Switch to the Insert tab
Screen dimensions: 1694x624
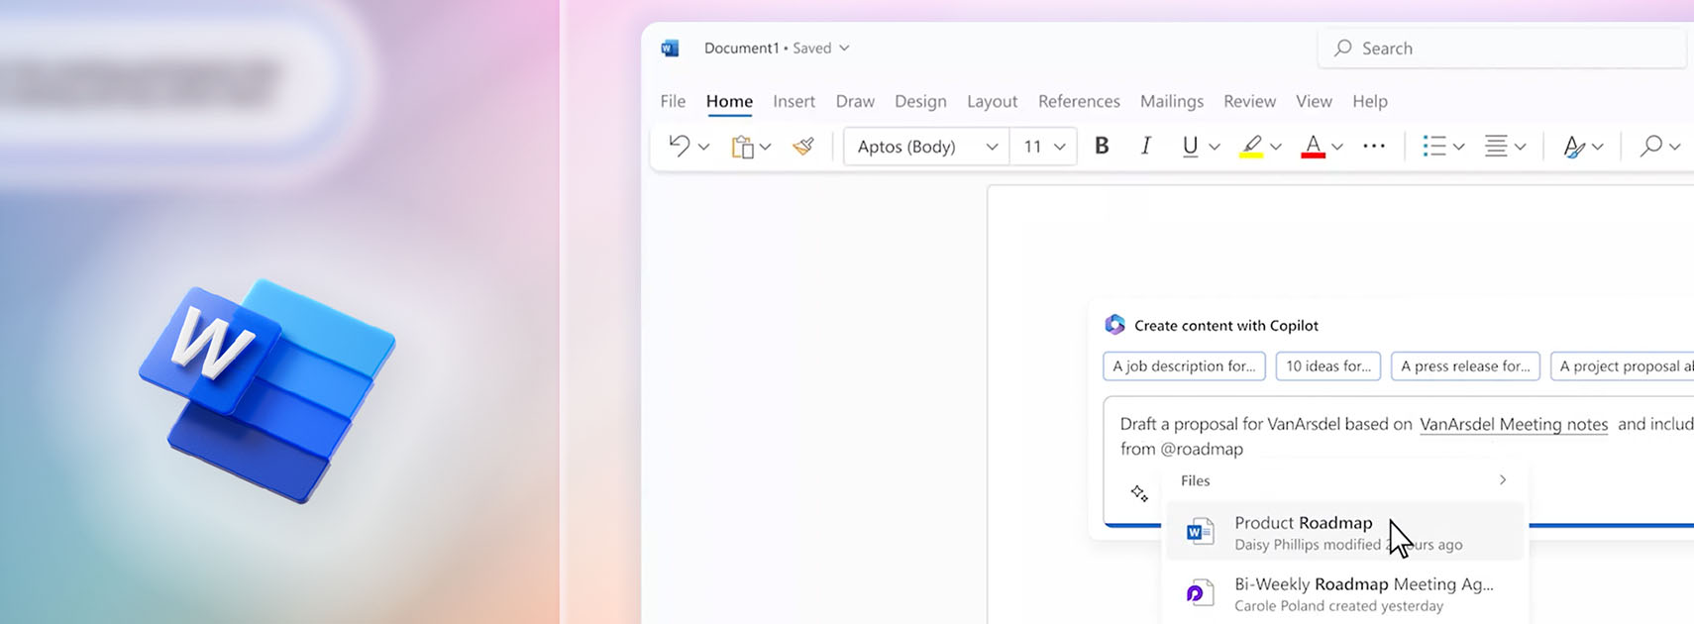794,101
